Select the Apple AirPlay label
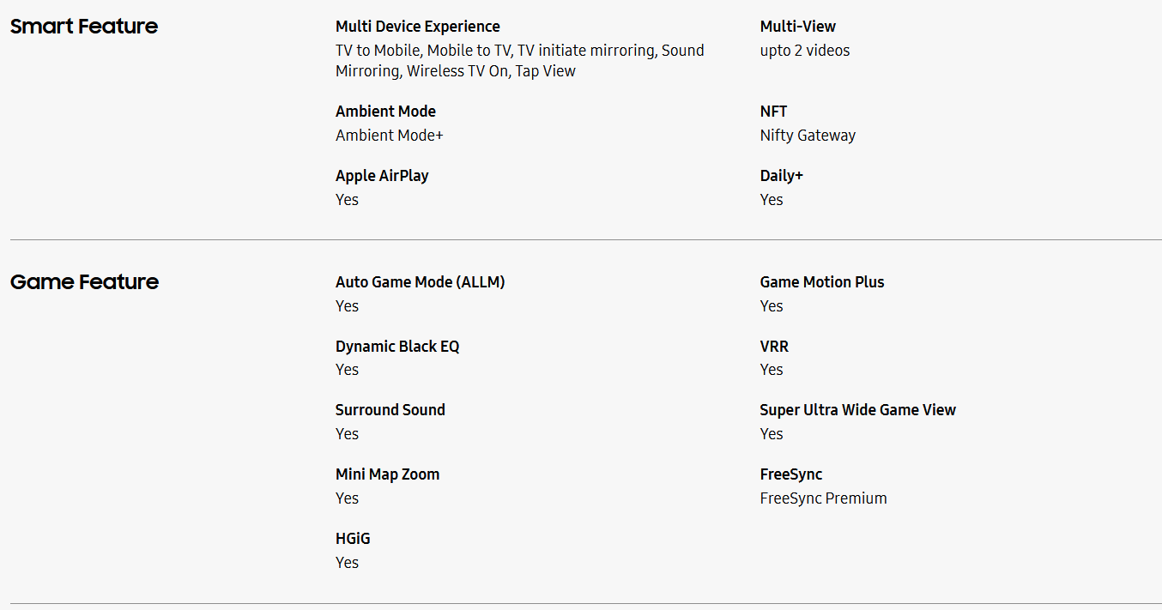 pyautogui.click(x=382, y=176)
